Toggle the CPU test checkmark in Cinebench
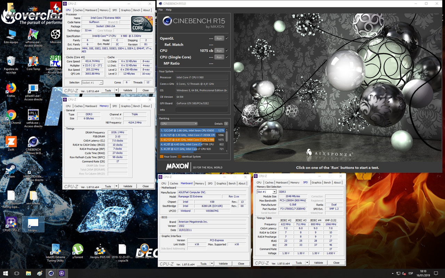The width and height of the screenshot is (445, 278). 227,51
